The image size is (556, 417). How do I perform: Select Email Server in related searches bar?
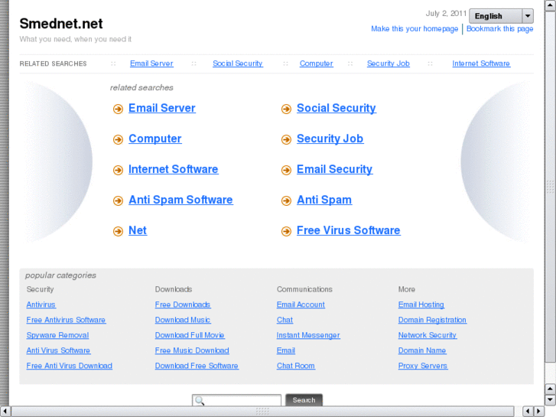tap(151, 64)
